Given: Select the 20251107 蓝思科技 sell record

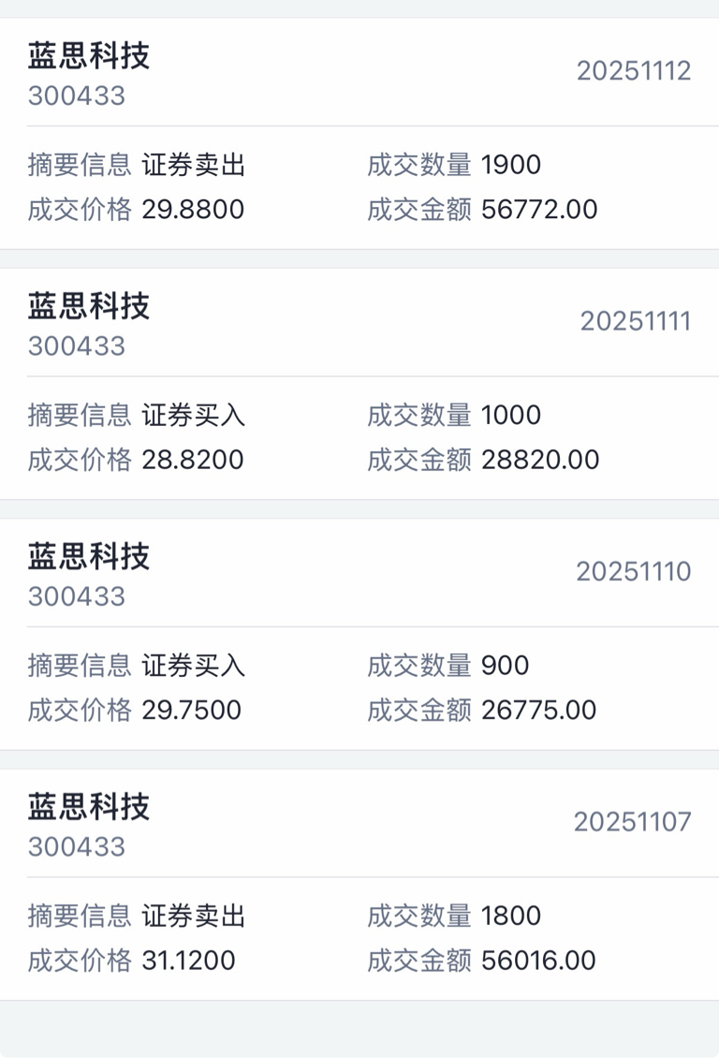Looking at the screenshot, I should (359, 885).
